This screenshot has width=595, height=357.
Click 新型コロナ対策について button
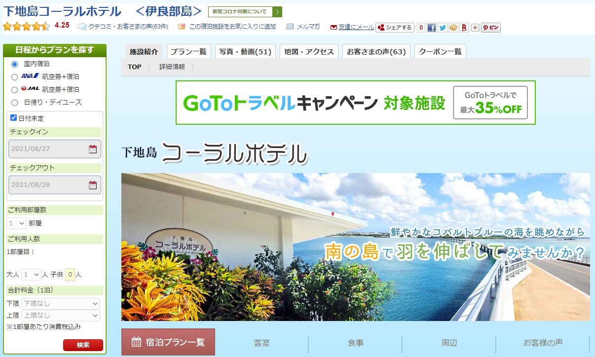tap(245, 12)
